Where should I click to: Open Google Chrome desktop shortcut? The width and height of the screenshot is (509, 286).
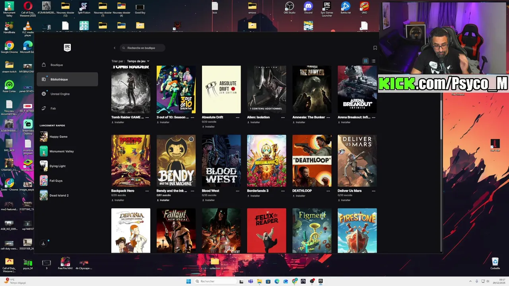coord(9,47)
